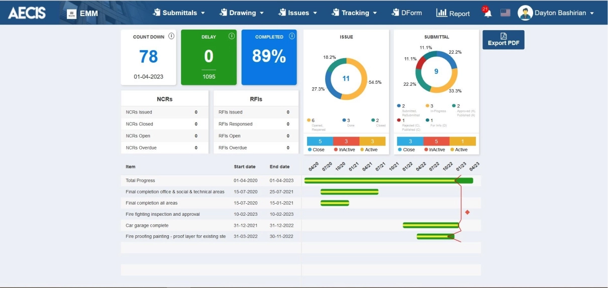This screenshot has width=608, height=288.
Task: Toggle Done legend in Issue chart
Action: pyautogui.click(x=348, y=122)
